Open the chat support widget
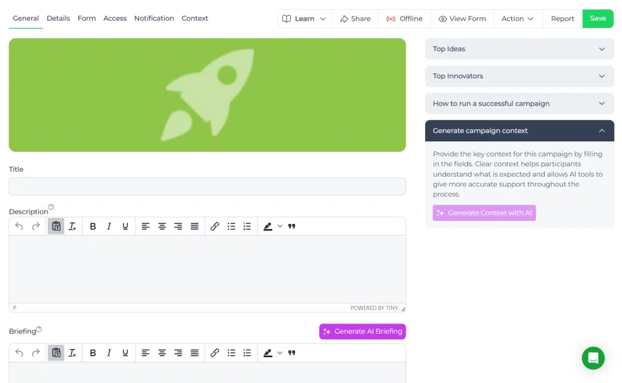The height and width of the screenshot is (383, 622). (593, 358)
